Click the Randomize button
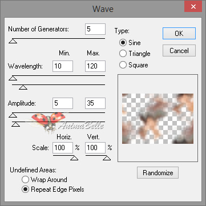This screenshot has width=206, height=206. coord(157,173)
